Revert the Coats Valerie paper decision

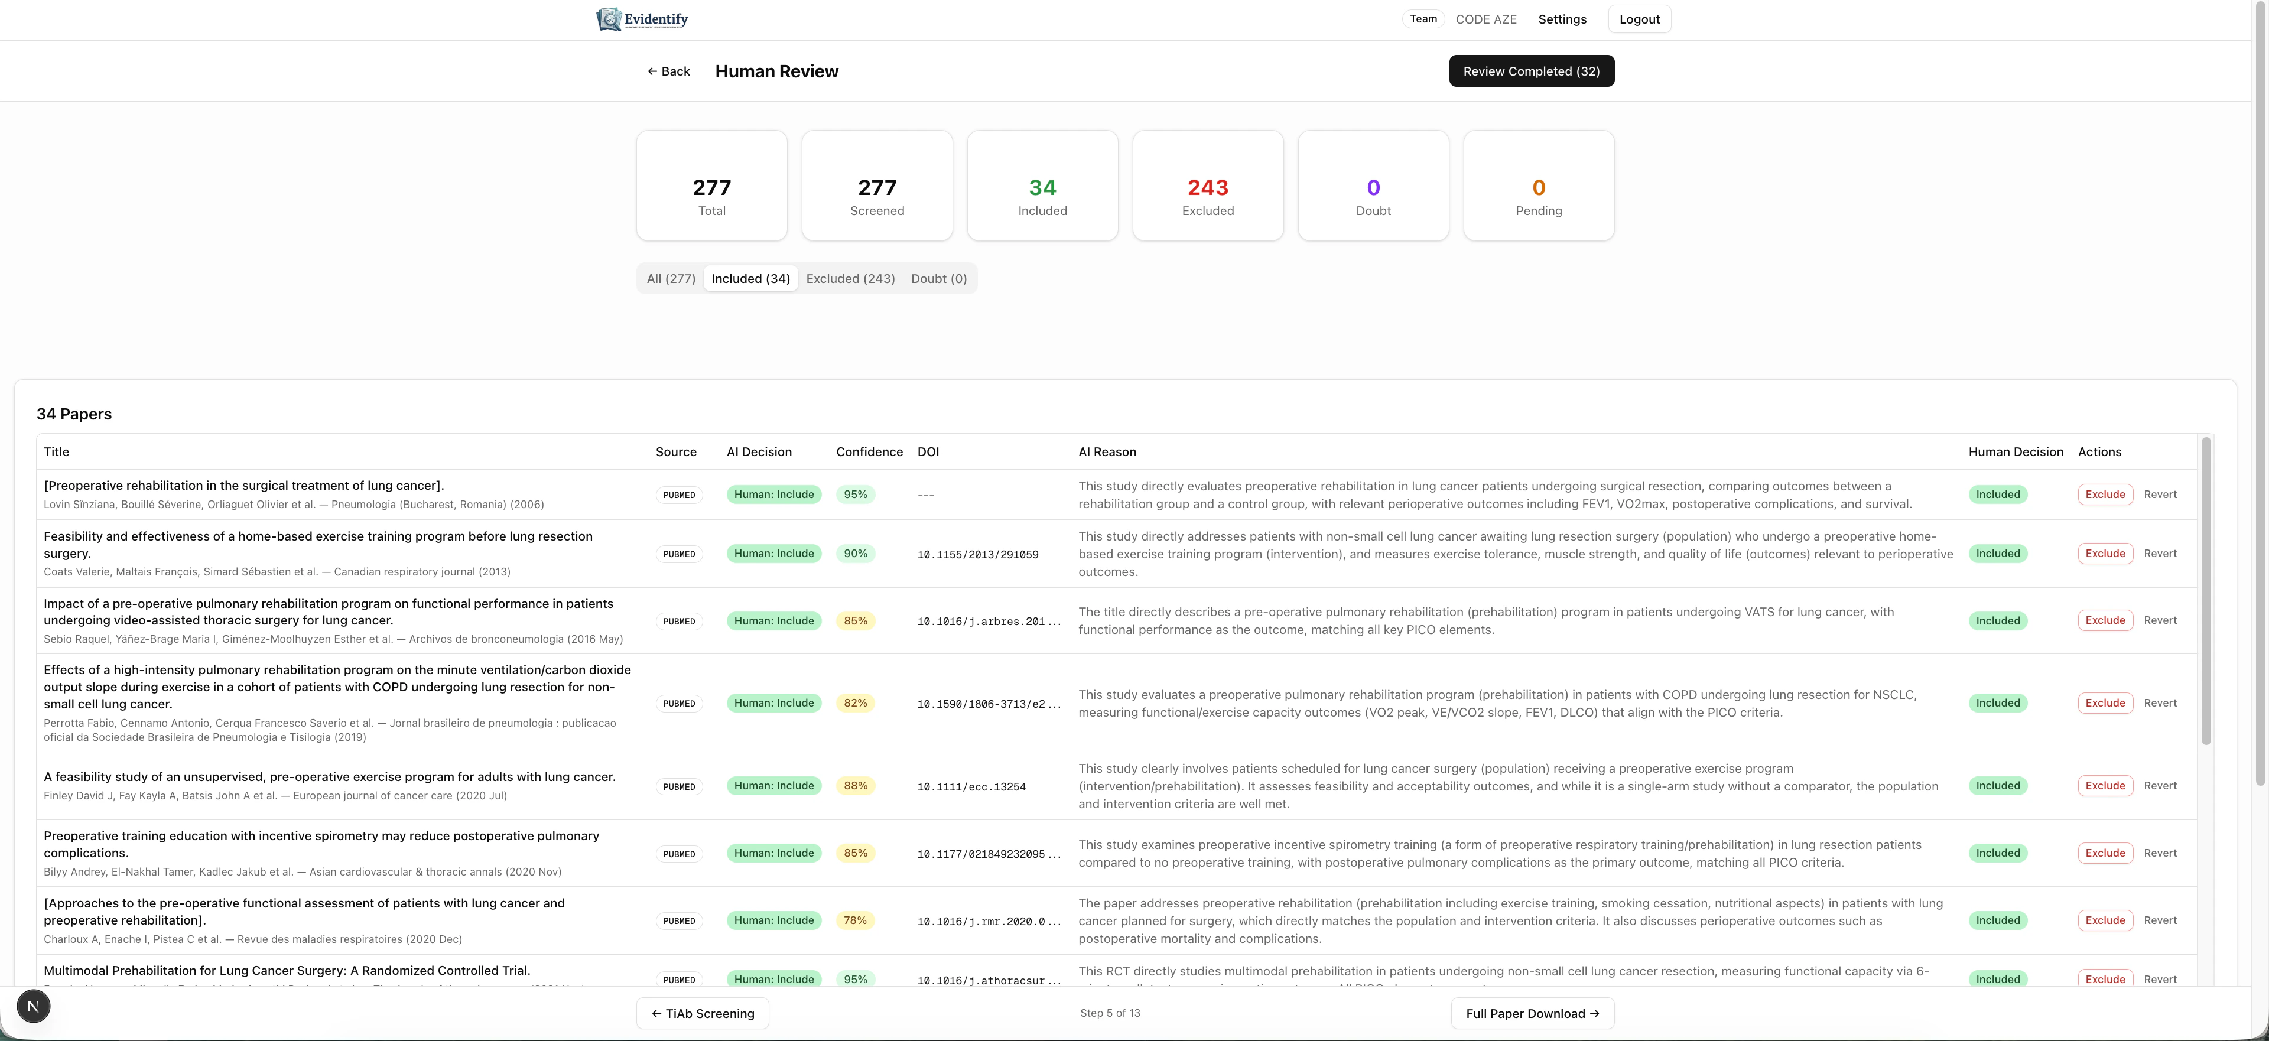[x=2160, y=553]
